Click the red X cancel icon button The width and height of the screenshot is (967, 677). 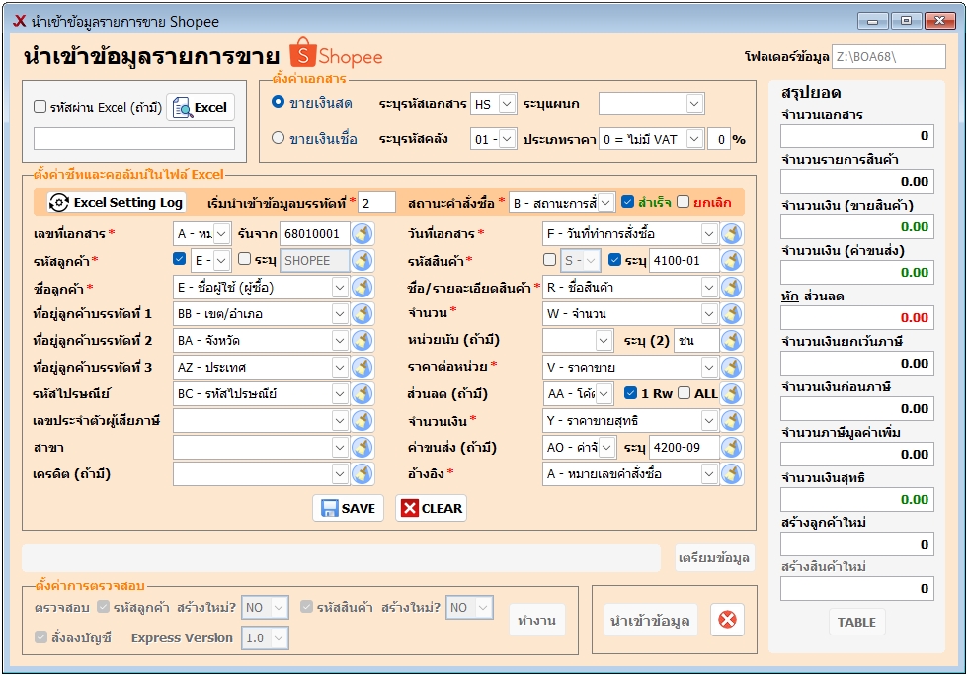(x=727, y=620)
